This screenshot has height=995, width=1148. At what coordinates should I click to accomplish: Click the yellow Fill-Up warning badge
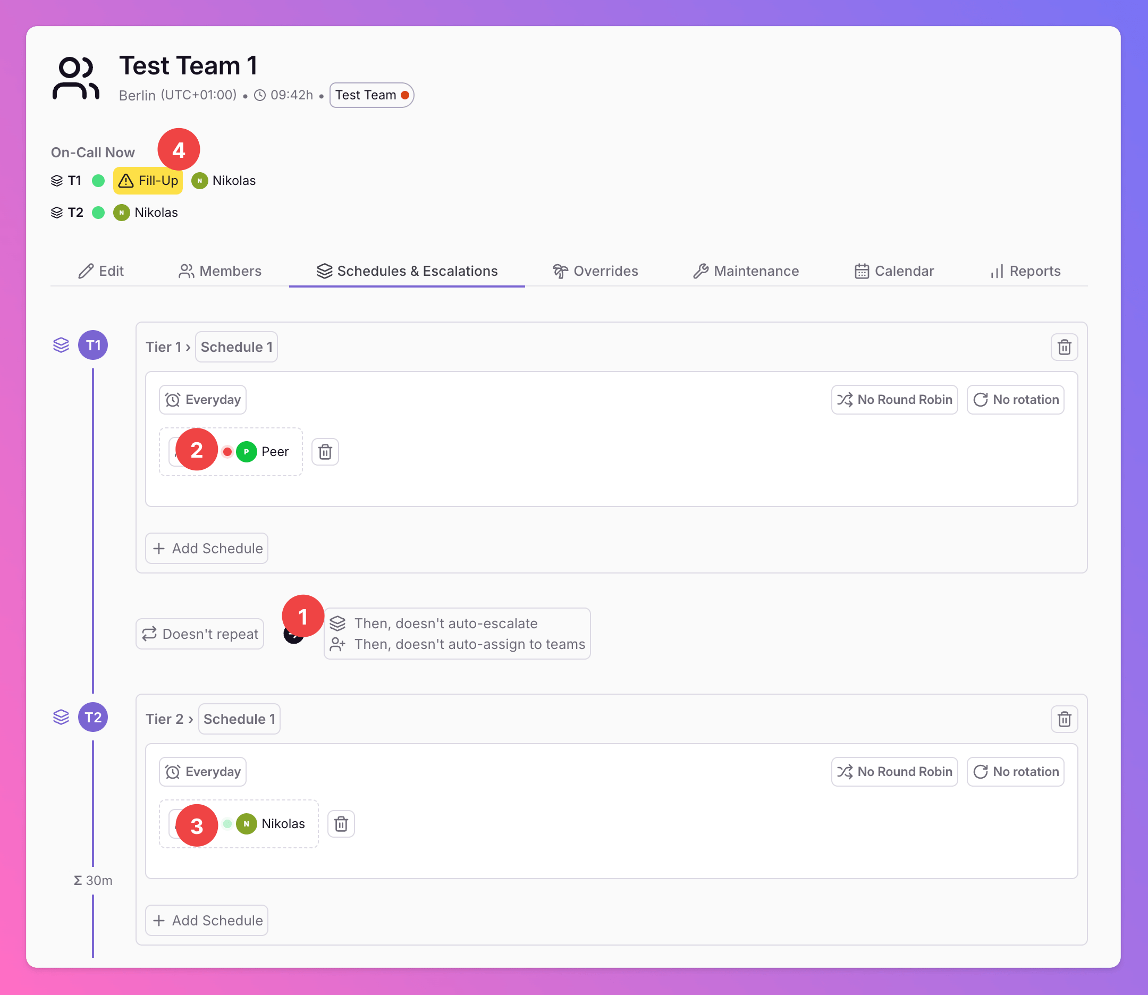pyautogui.click(x=148, y=181)
